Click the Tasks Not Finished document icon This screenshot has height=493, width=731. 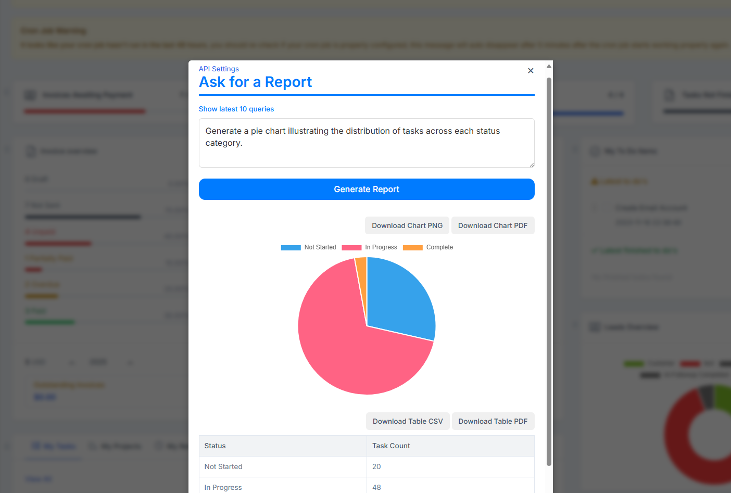tap(669, 95)
